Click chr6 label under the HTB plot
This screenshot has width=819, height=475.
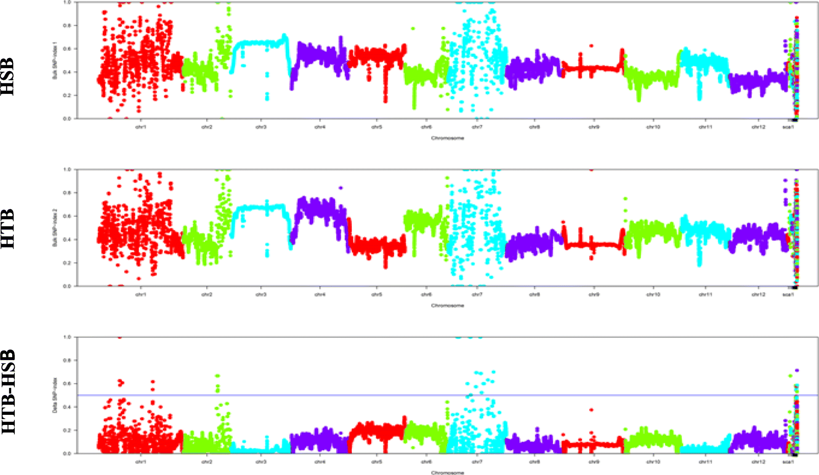426,295
